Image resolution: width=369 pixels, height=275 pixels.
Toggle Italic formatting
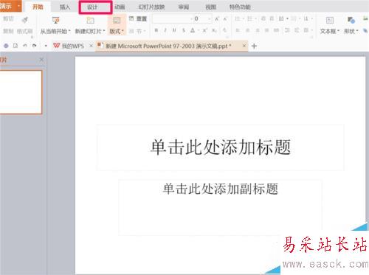click(x=165, y=30)
